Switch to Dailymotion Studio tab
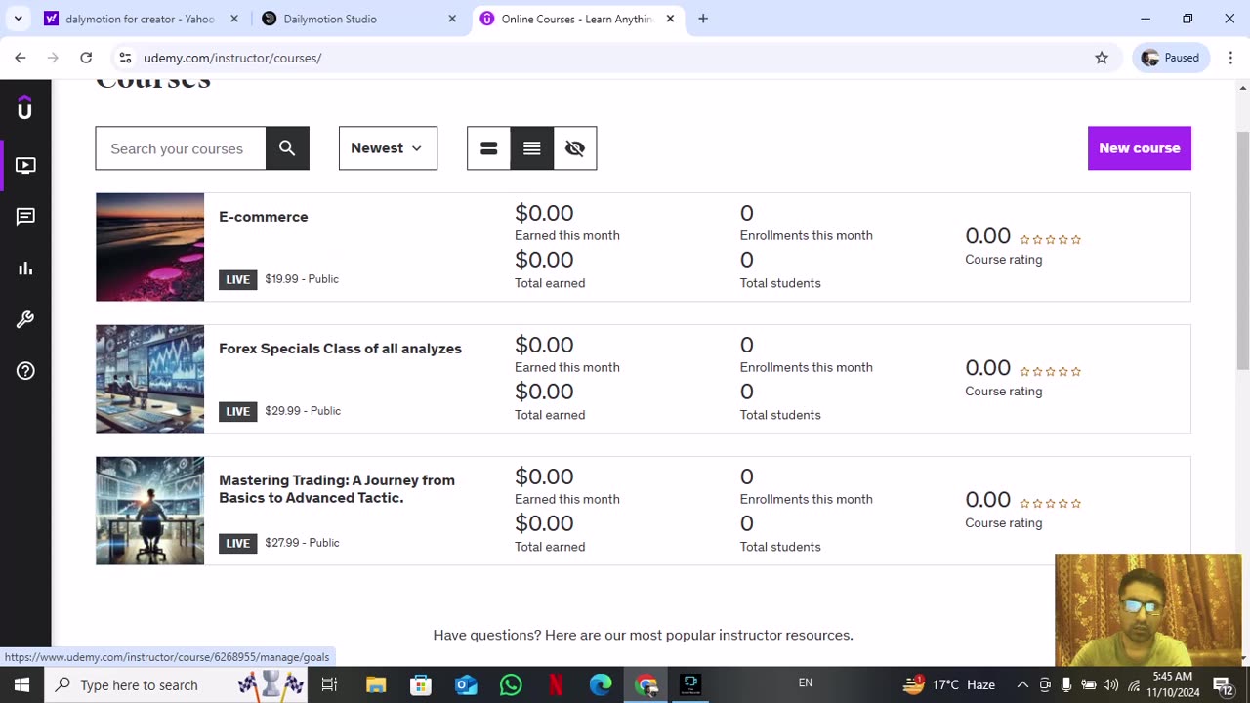This screenshot has height=703, width=1250. coord(356,19)
